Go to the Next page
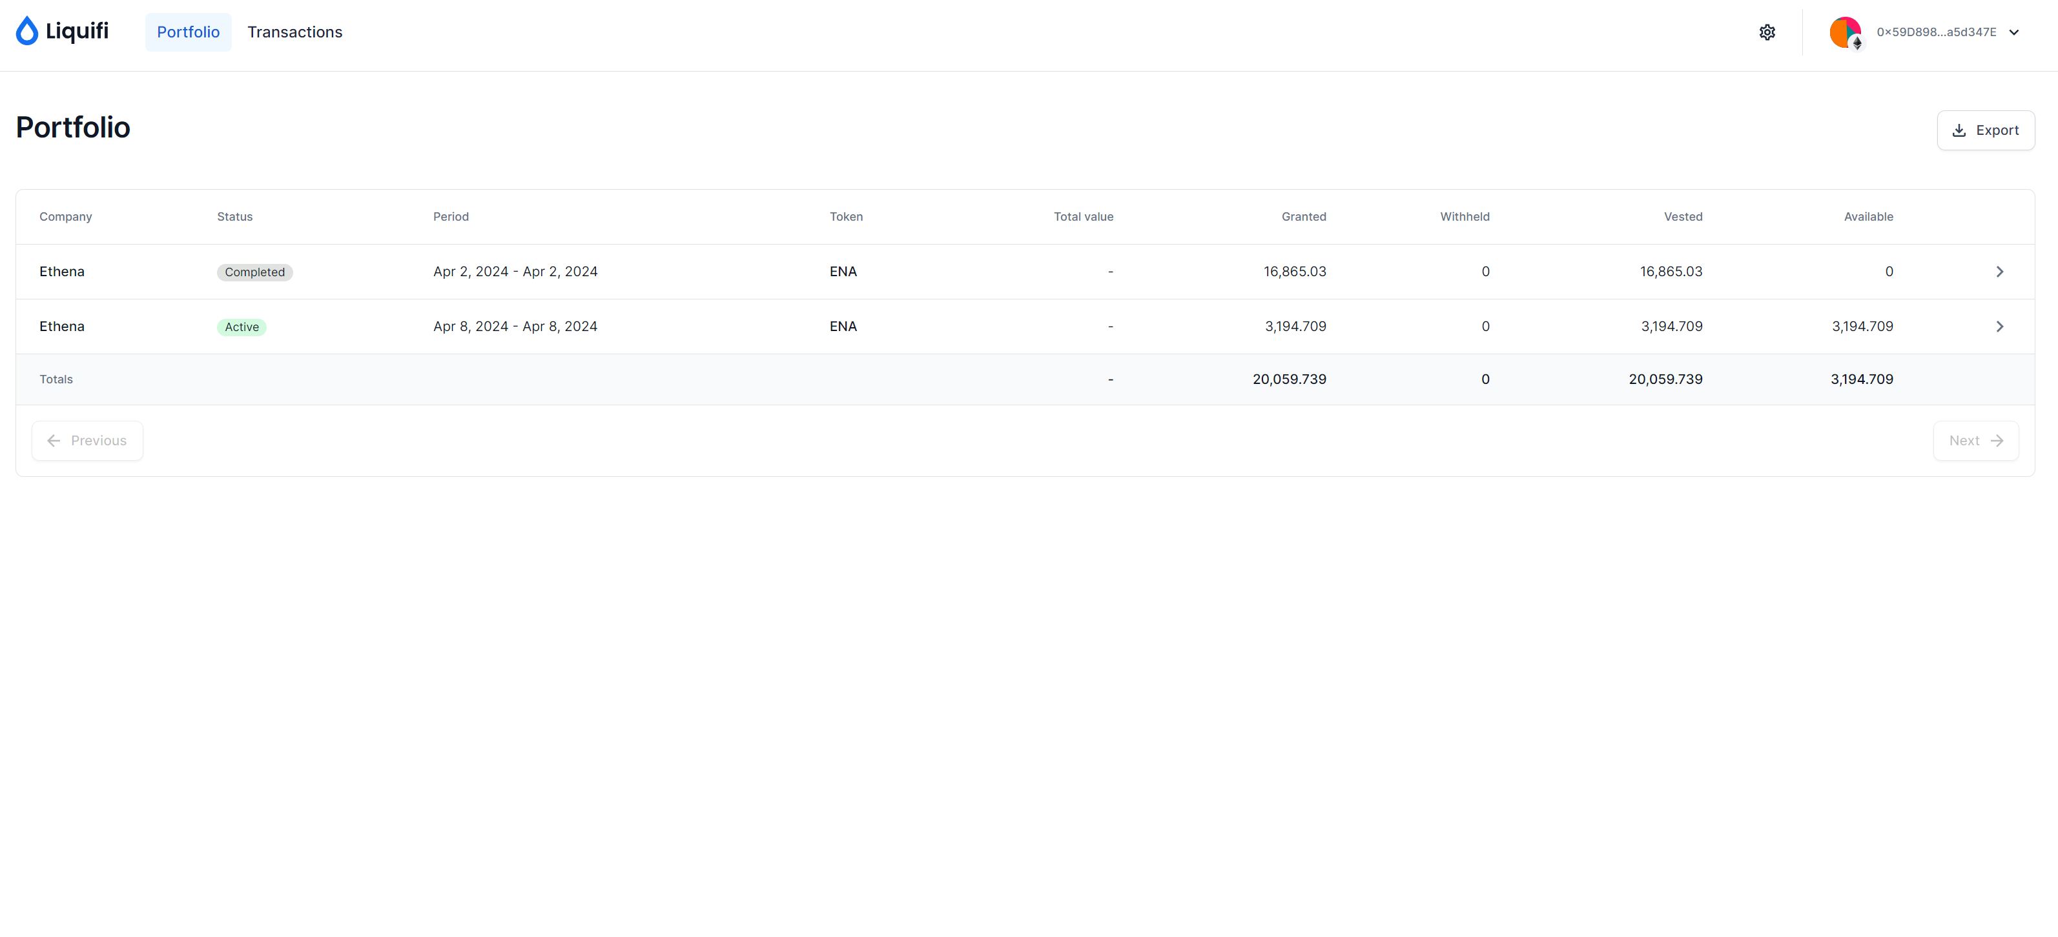This screenshot has height=937, width=2058. tap(1975, 441)
